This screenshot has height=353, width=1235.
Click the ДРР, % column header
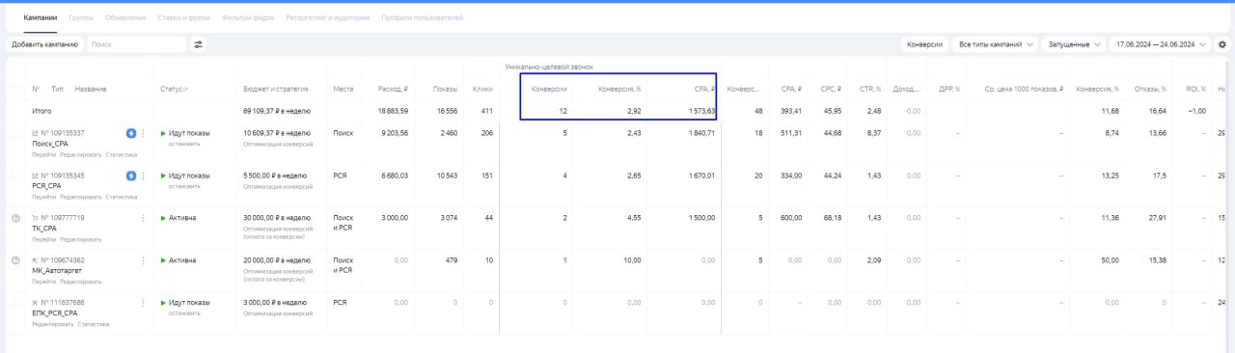pos(949,89)
